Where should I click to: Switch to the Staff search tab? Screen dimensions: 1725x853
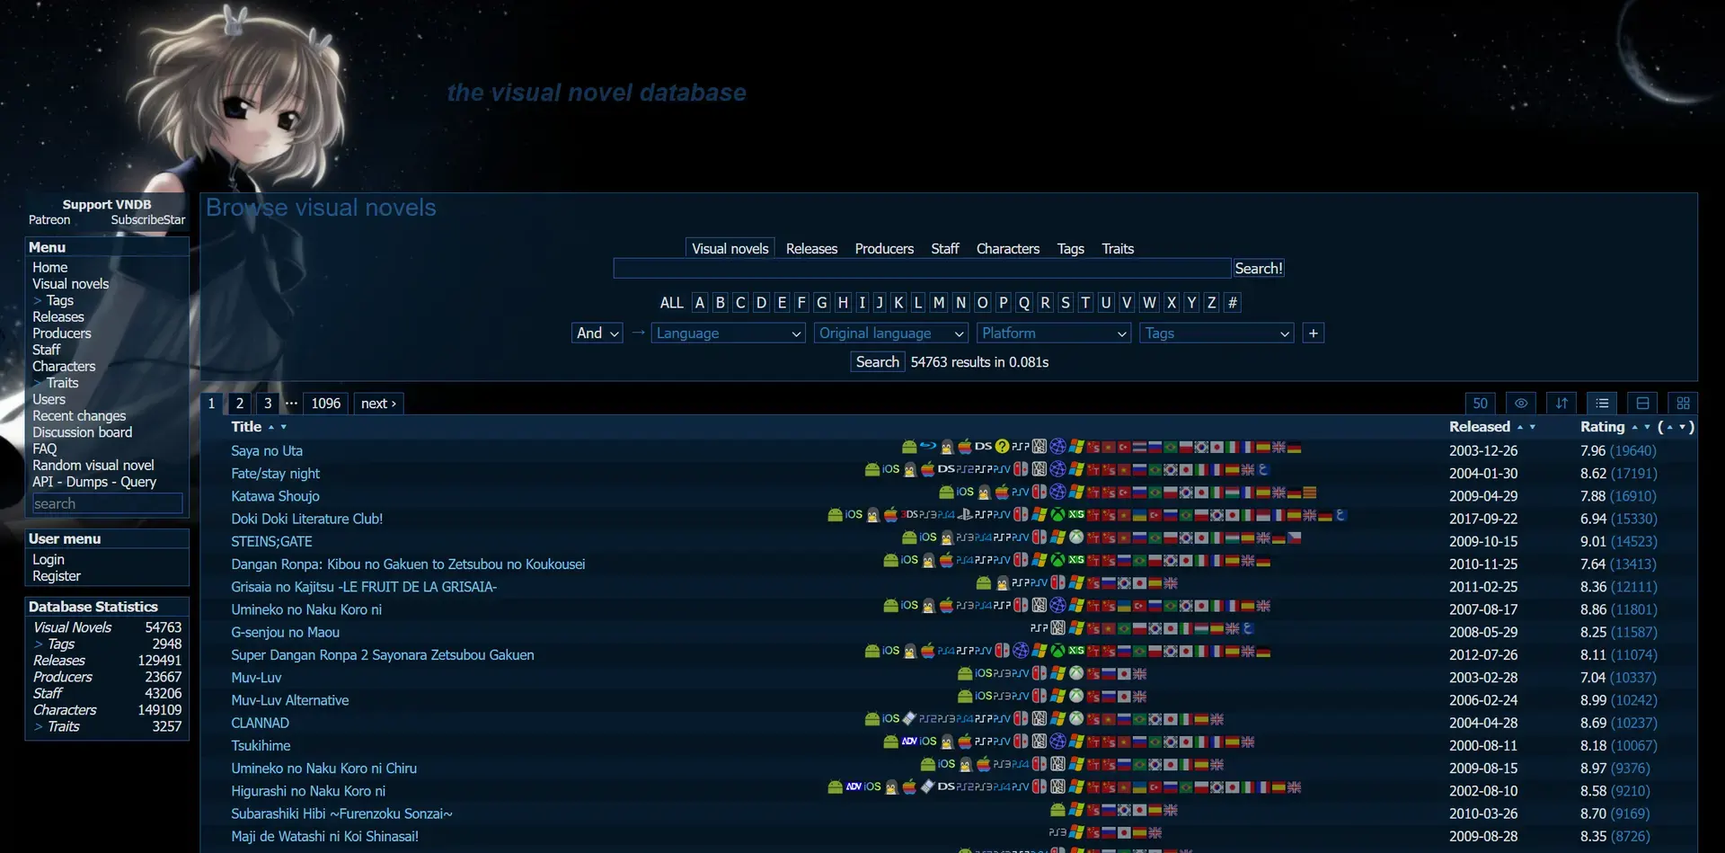(x=944, y=248)
